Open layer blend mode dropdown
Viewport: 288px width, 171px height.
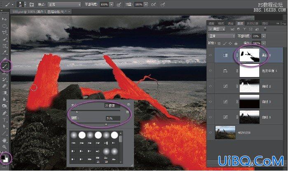222,36
